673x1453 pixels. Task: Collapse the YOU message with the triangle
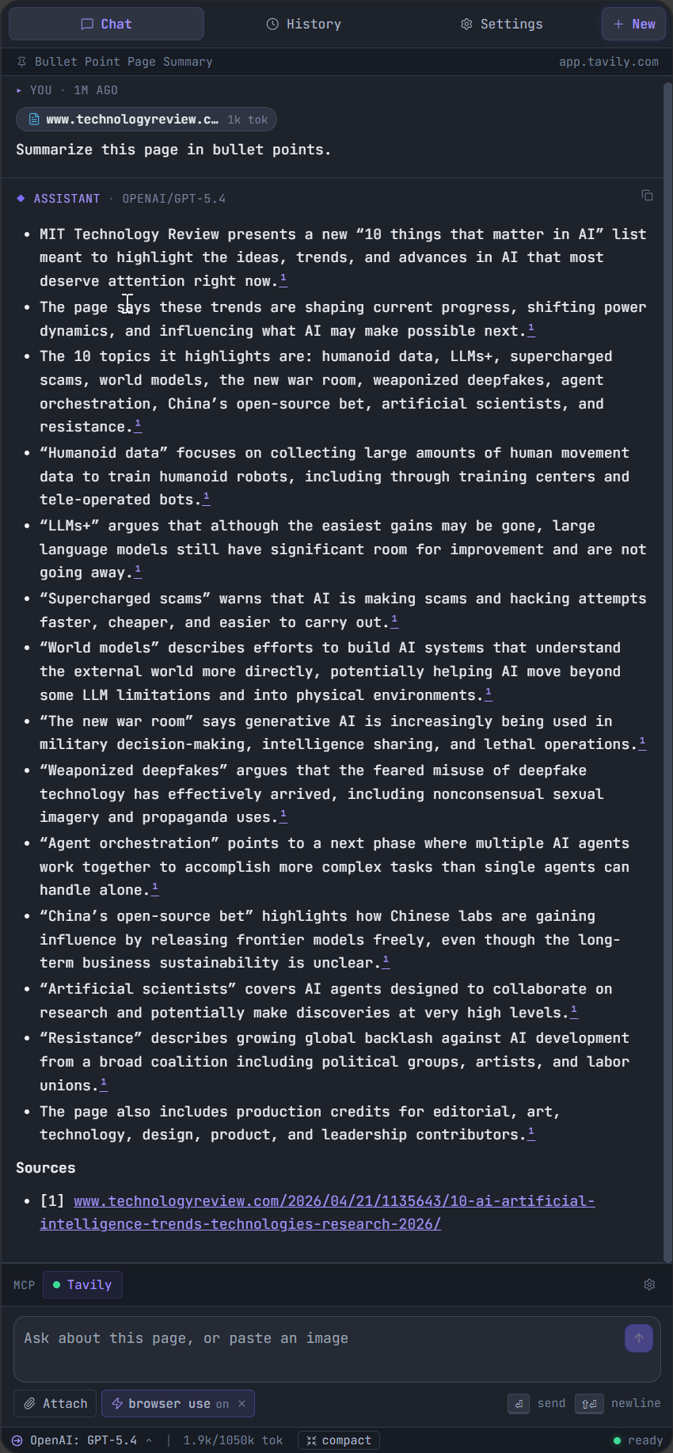coord(19,90)
